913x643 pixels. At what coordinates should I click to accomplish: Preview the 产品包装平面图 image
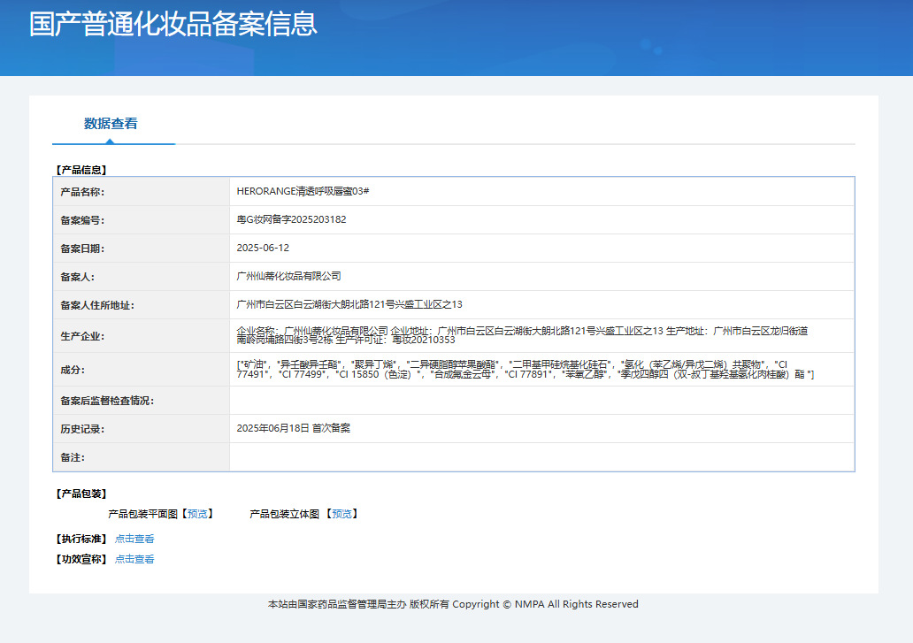(197, 514)
